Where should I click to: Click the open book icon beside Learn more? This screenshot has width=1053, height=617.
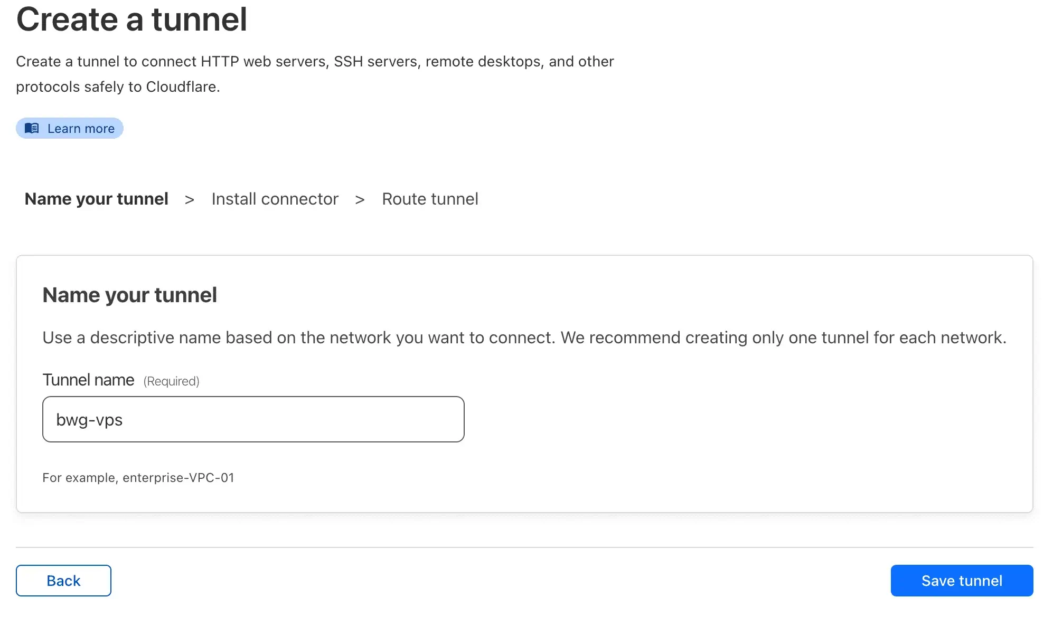(32, 128)
